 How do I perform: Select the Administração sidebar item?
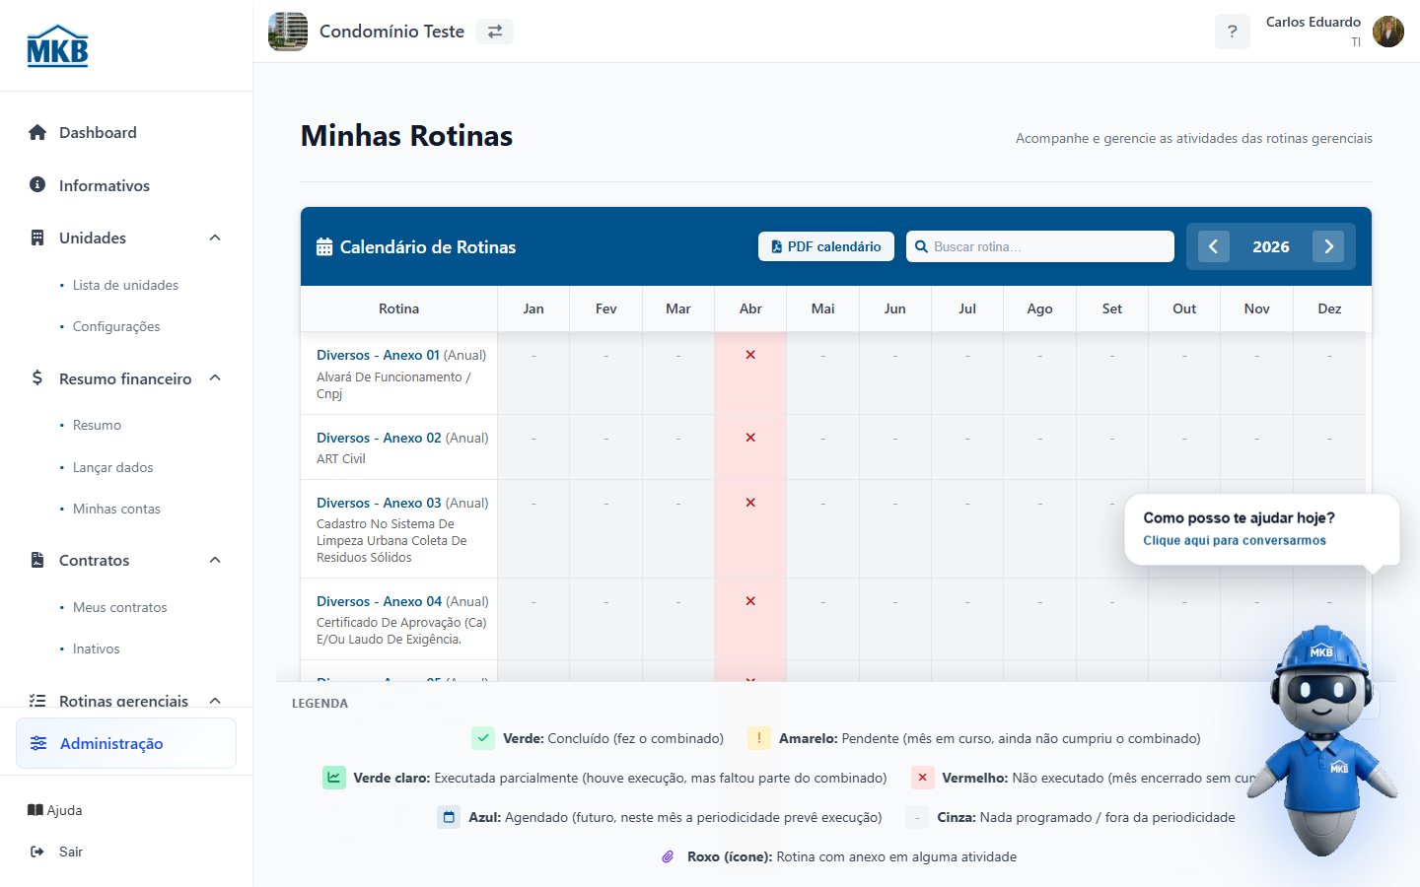(126, 743)
